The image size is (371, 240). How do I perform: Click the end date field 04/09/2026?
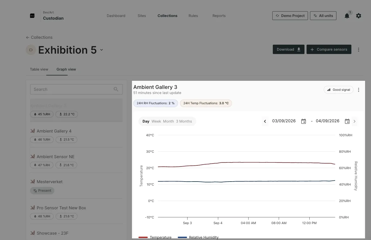point(327,121)
